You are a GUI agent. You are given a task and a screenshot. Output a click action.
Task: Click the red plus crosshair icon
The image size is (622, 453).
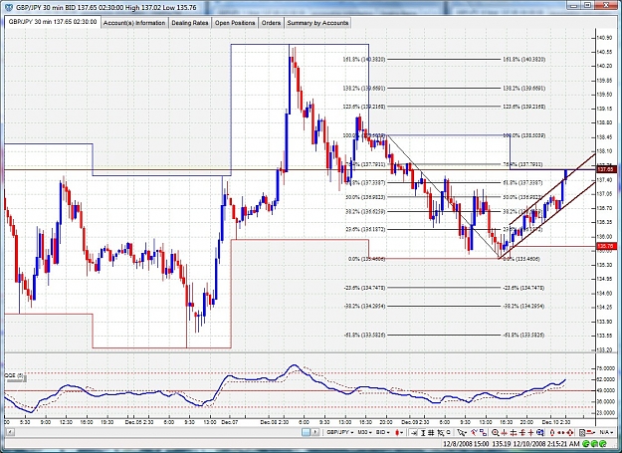pos(531,433)
